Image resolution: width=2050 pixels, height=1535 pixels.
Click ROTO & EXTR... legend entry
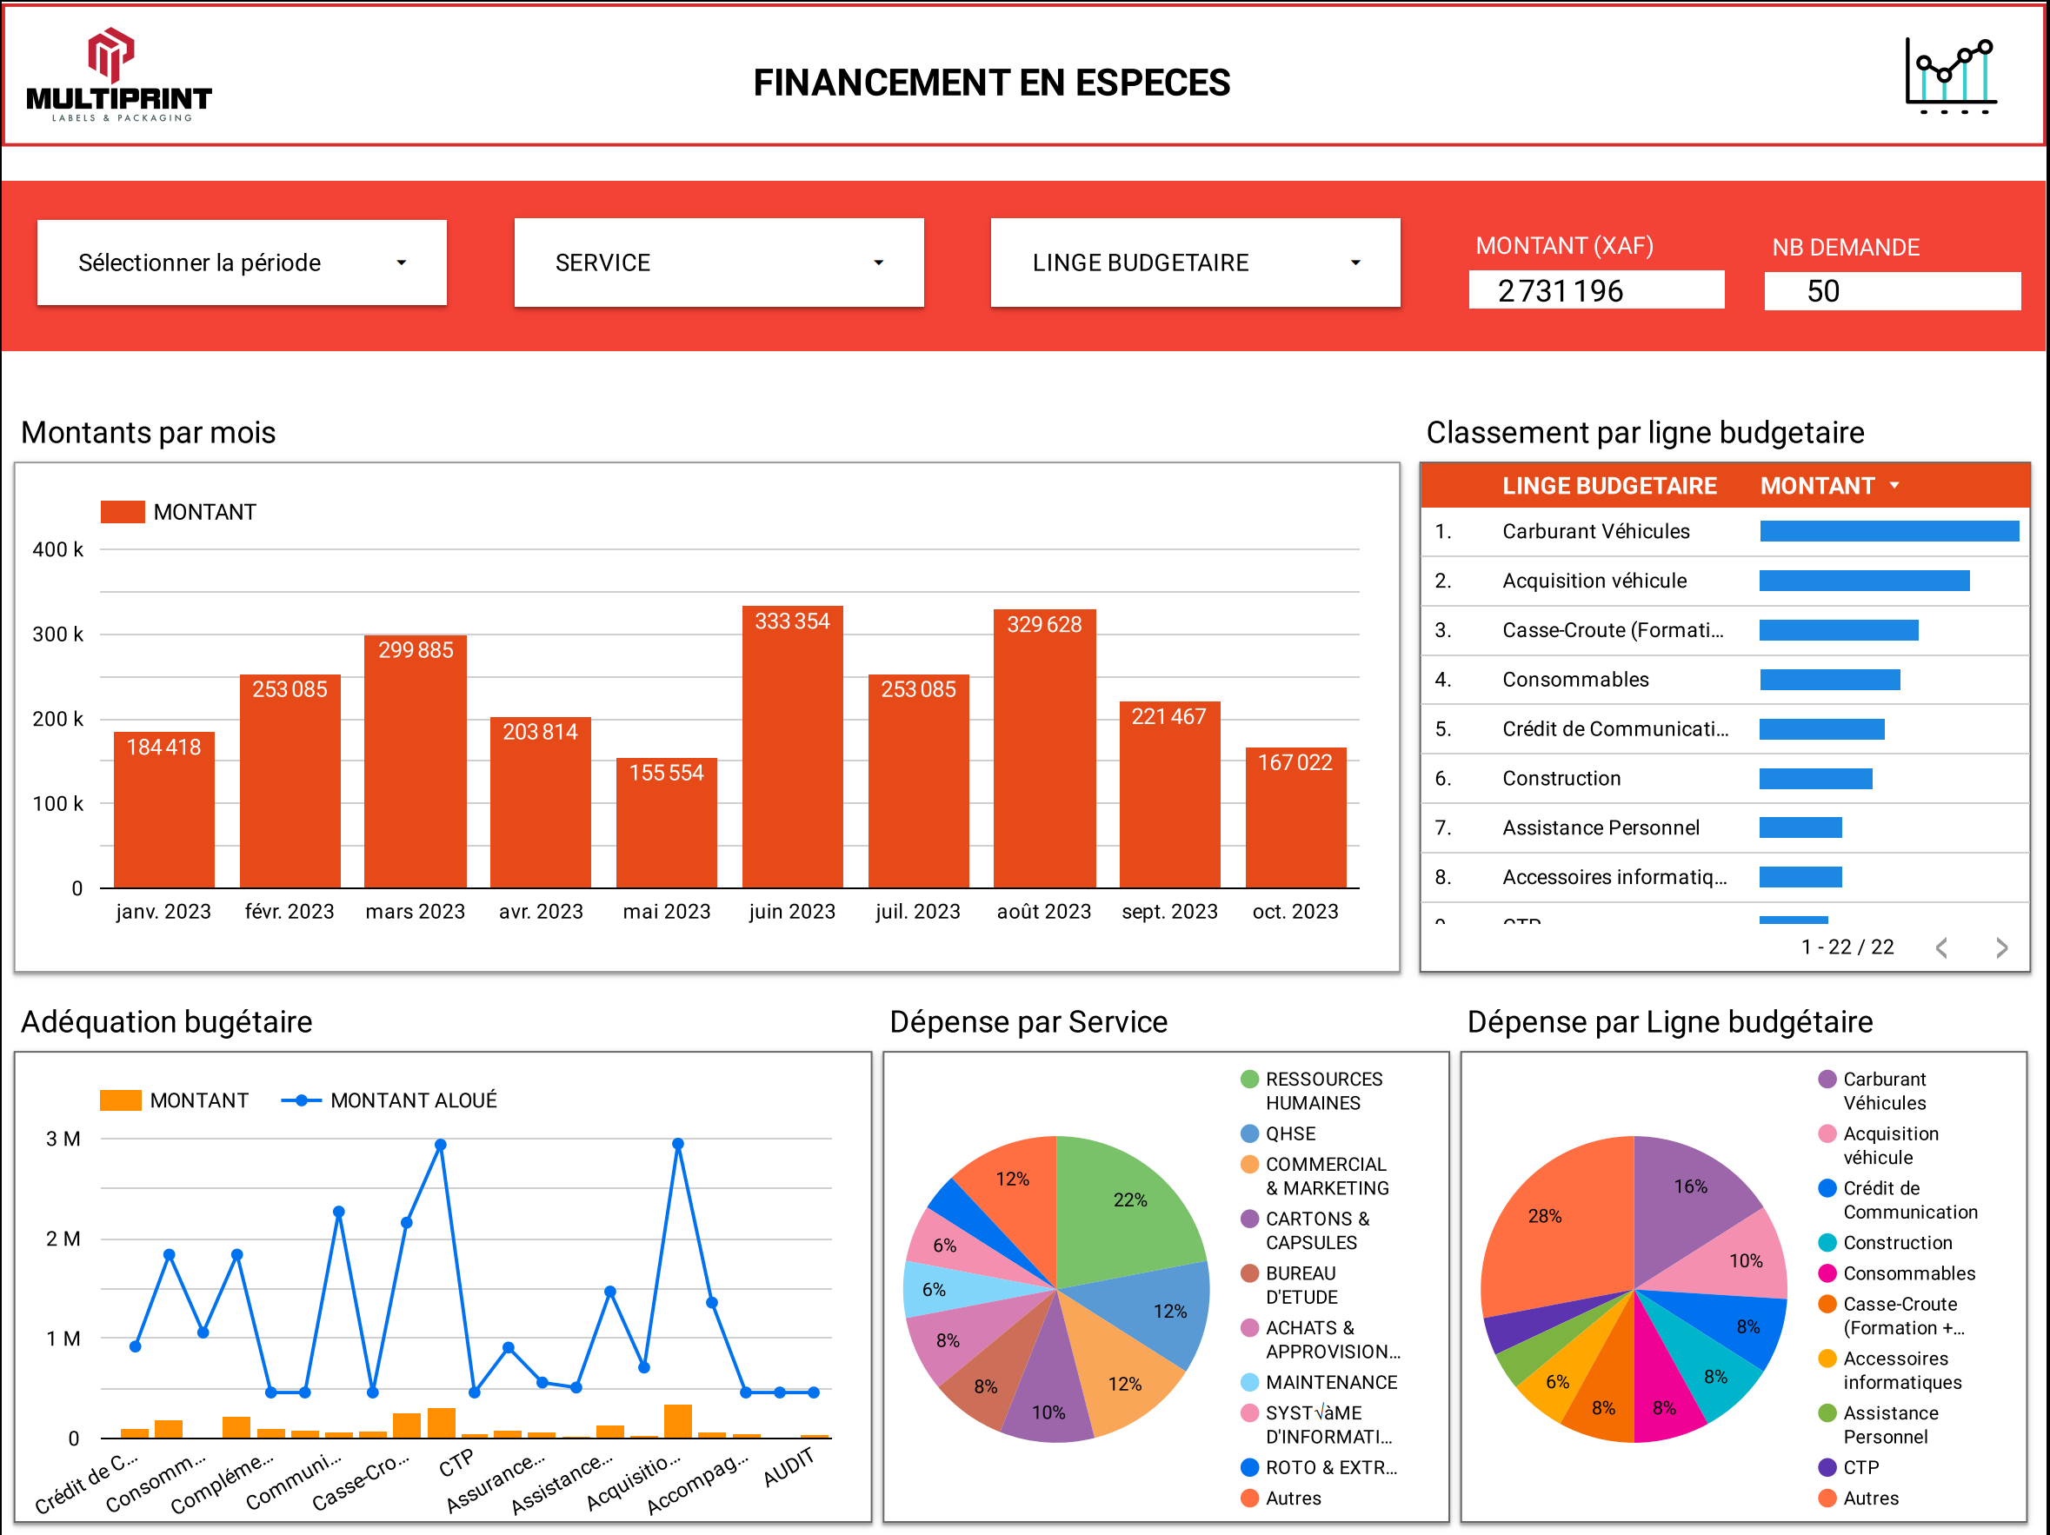coord(1319,1467)
